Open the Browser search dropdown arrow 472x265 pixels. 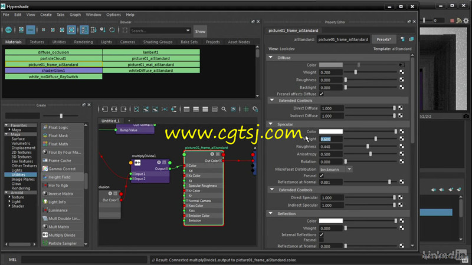click(x=188, y=31)
